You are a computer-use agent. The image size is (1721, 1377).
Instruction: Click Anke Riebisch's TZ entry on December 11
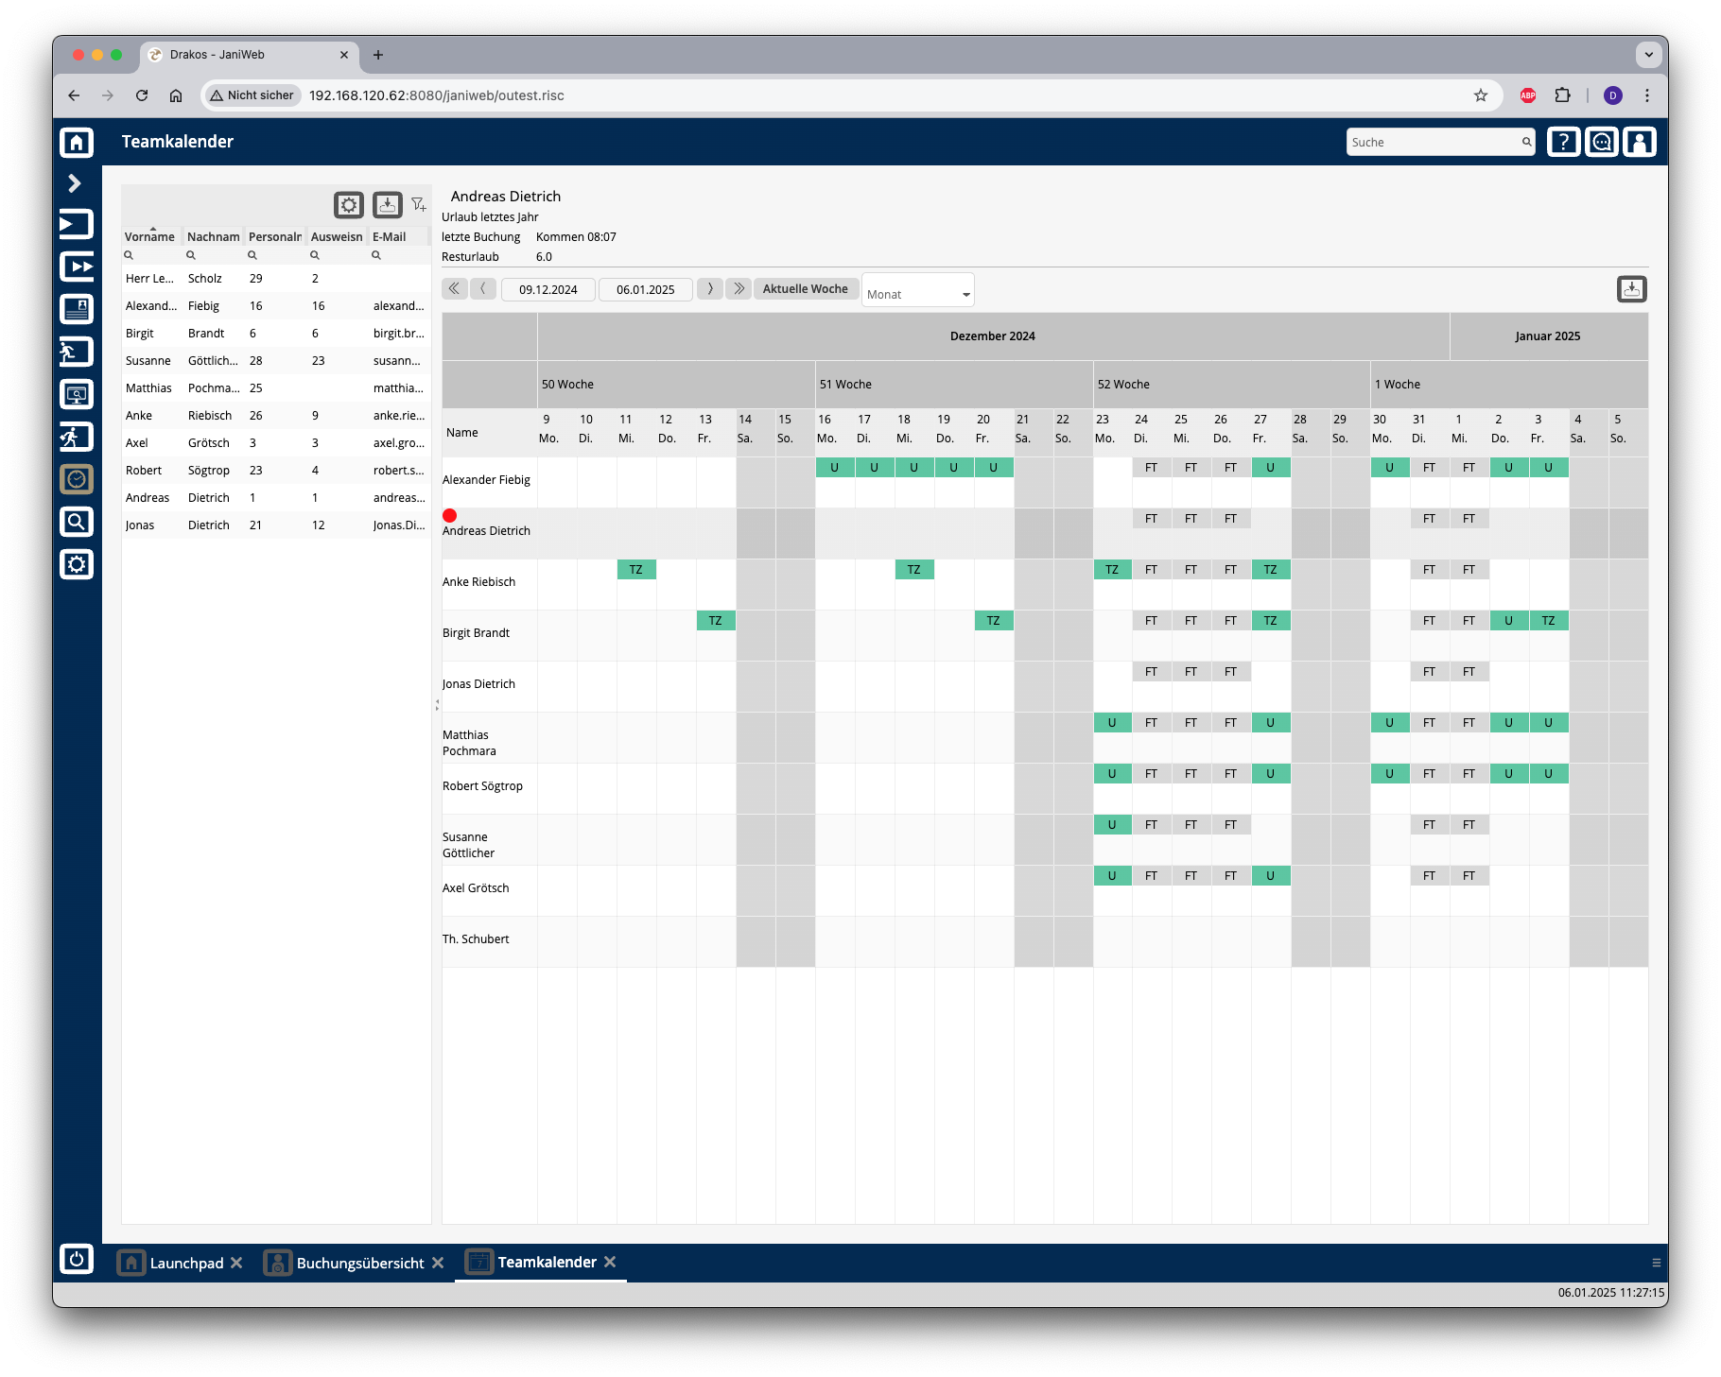(636, 569)
